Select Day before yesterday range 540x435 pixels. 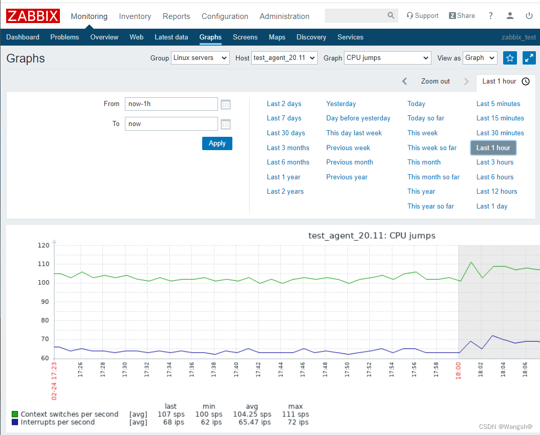point(358,118)
